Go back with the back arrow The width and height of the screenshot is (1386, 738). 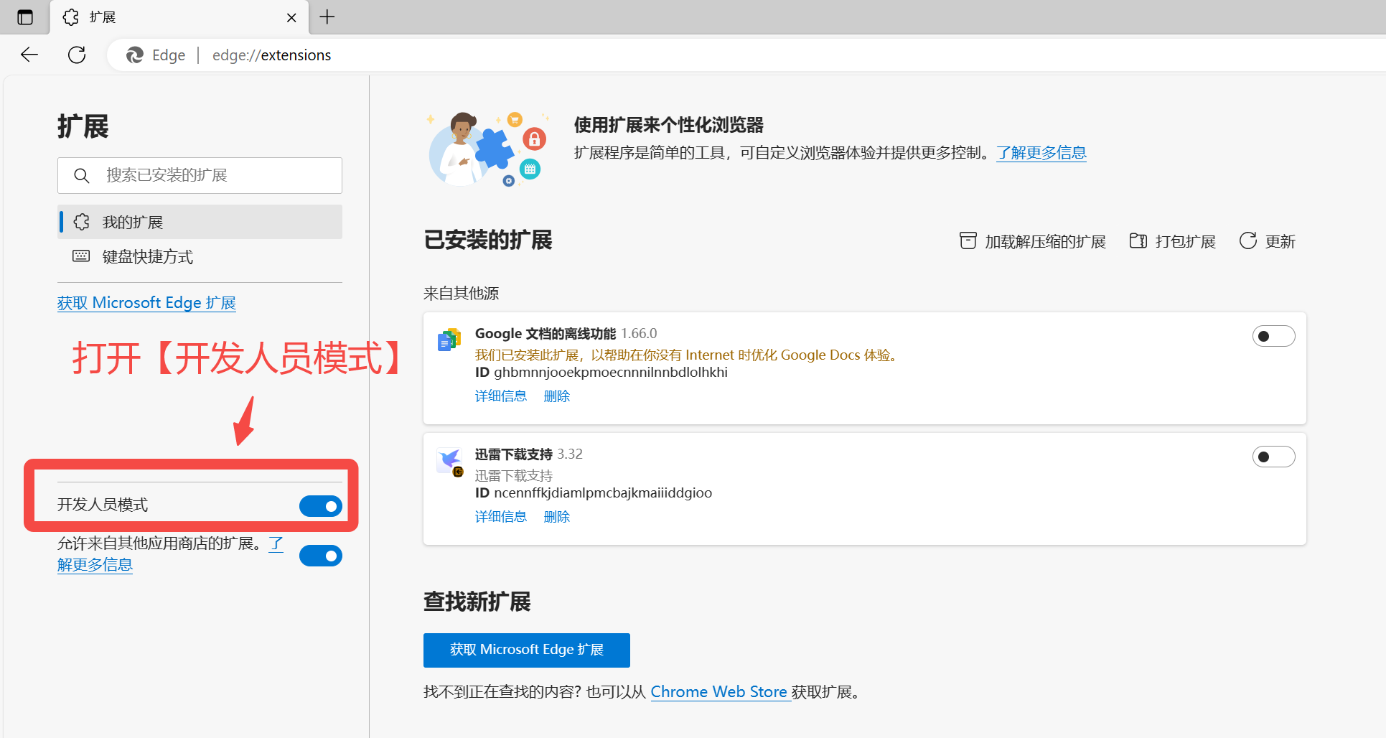[29, 55]
